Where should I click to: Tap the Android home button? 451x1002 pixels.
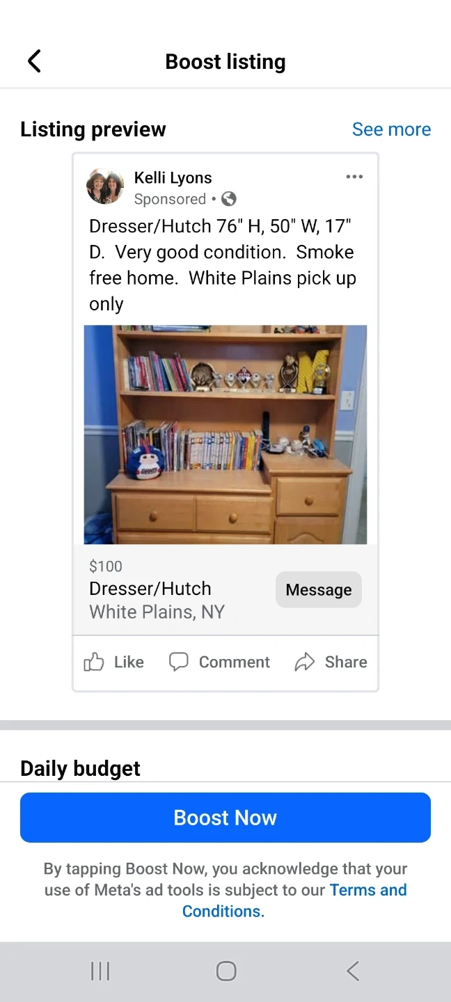226,971
